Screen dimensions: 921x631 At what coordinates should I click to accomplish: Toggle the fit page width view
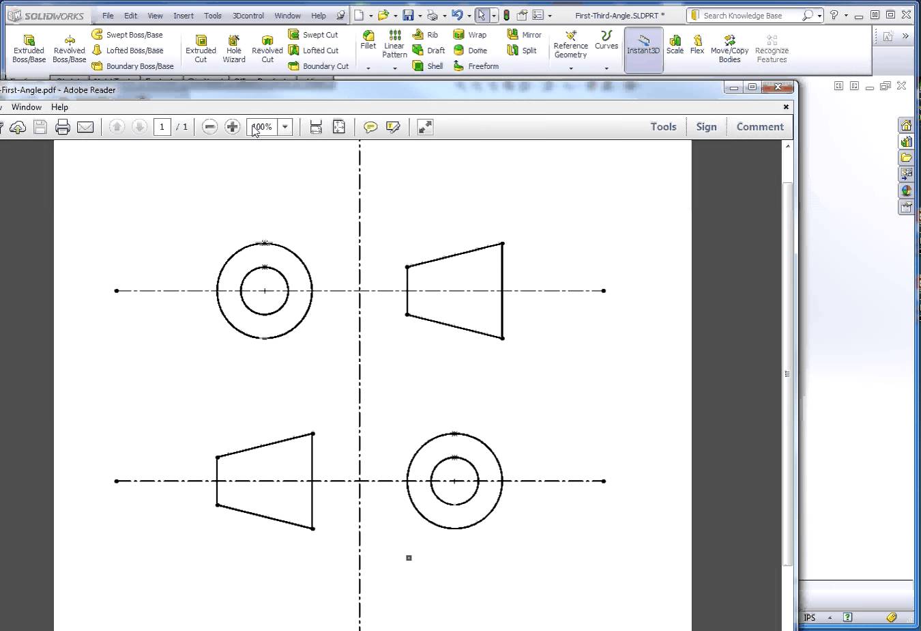coord(316,127)
